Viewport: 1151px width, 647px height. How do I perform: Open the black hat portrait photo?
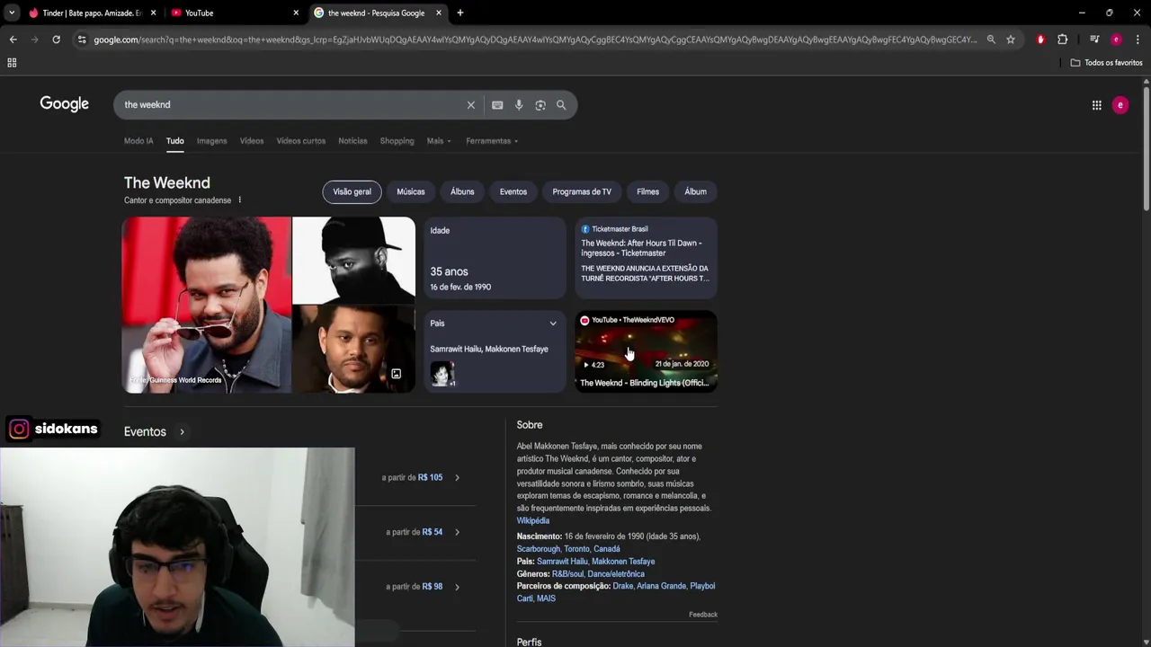pos(353,261)
